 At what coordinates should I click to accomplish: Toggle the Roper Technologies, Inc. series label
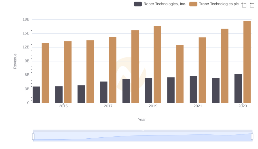pyautogui.click(x=164, y=4)
